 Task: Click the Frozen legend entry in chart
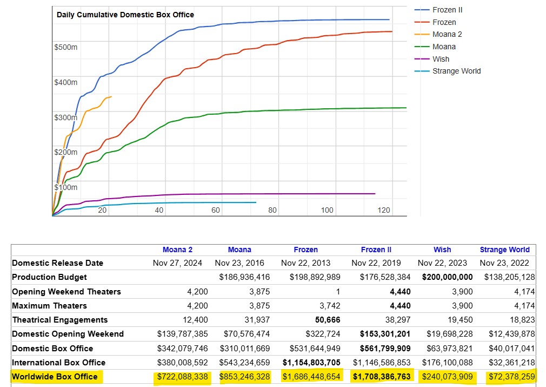point(444,22)
